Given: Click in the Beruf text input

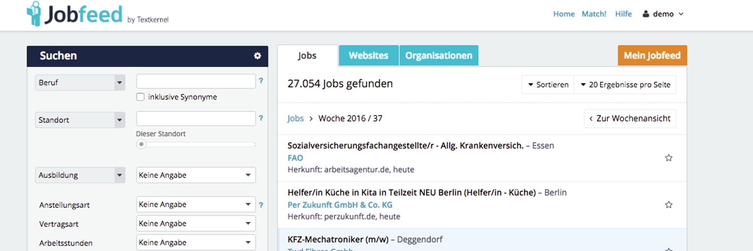Looking at the screenshot, I should (196, 81).
